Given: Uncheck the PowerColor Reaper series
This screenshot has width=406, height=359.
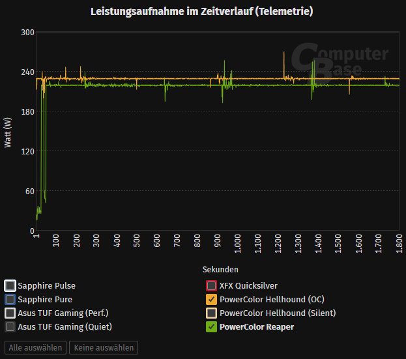Looking at the screenshot, I should [211, 327].
